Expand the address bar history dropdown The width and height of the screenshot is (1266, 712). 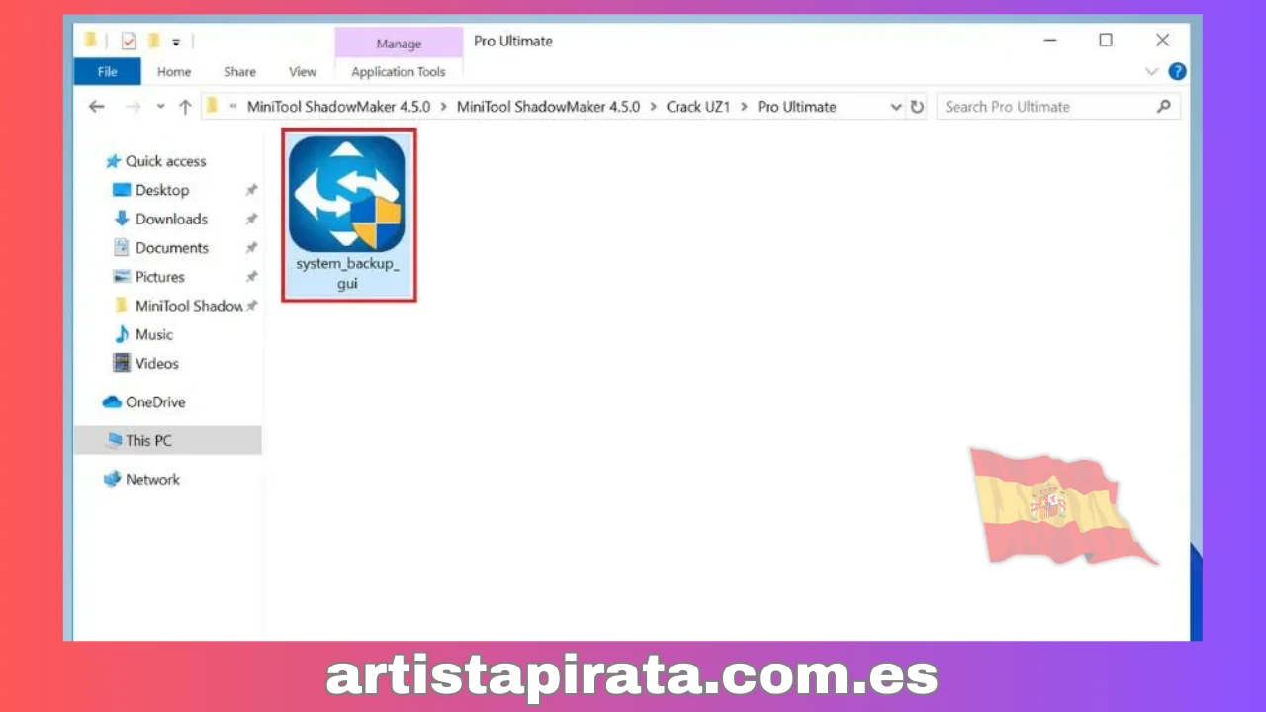click(896, 107)
